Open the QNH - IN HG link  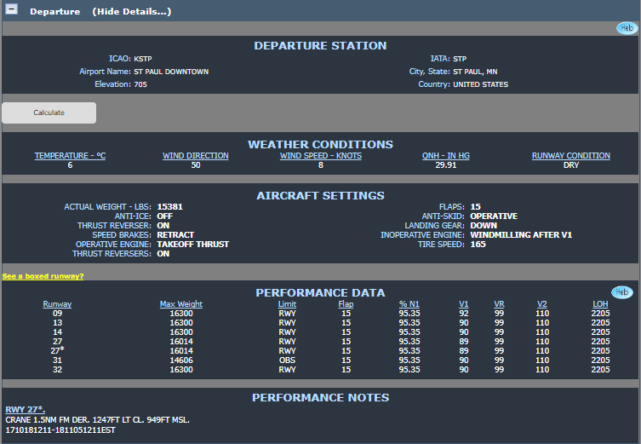(x=445, y=155)
